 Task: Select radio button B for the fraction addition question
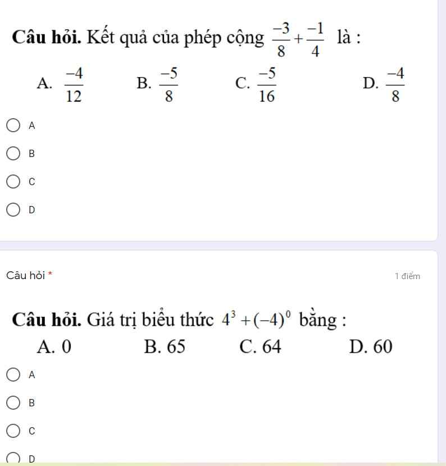[15, 153]
